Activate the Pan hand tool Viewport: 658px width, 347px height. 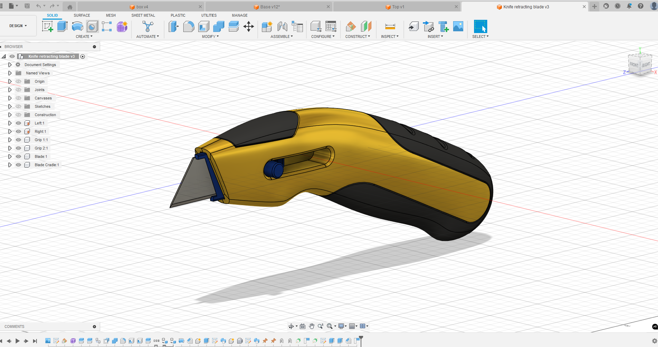(312, 326)
